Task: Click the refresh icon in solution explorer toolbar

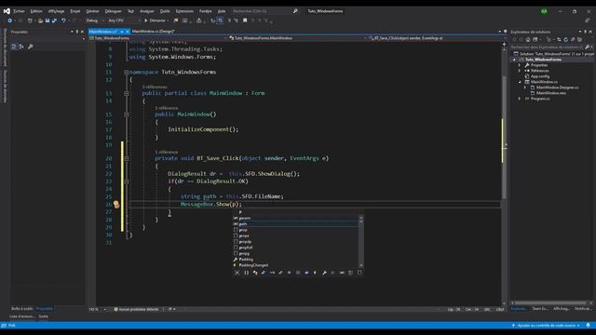Action: (565, 39)
